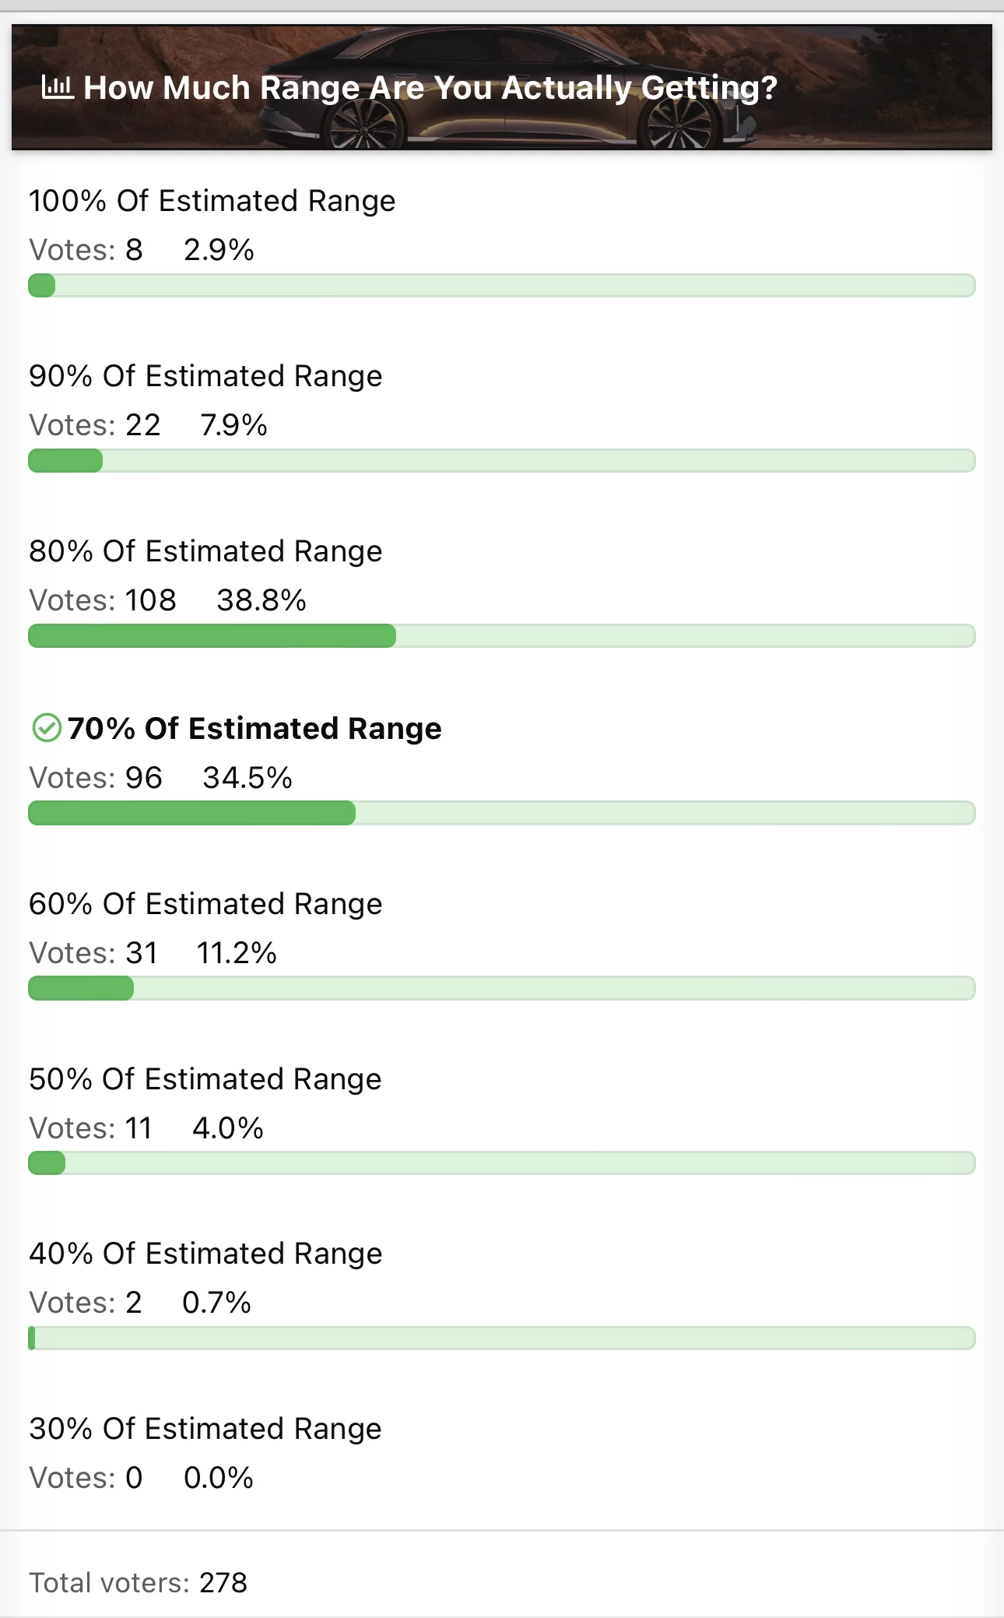Click the 70% Of Estimated Range label
This screenshot has width=1004, height=1618.
255,729
